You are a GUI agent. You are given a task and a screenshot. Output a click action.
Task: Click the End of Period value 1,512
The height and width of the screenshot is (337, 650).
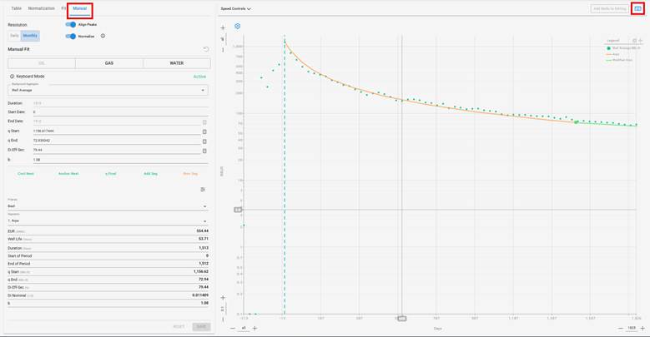(x=204, y=264)
